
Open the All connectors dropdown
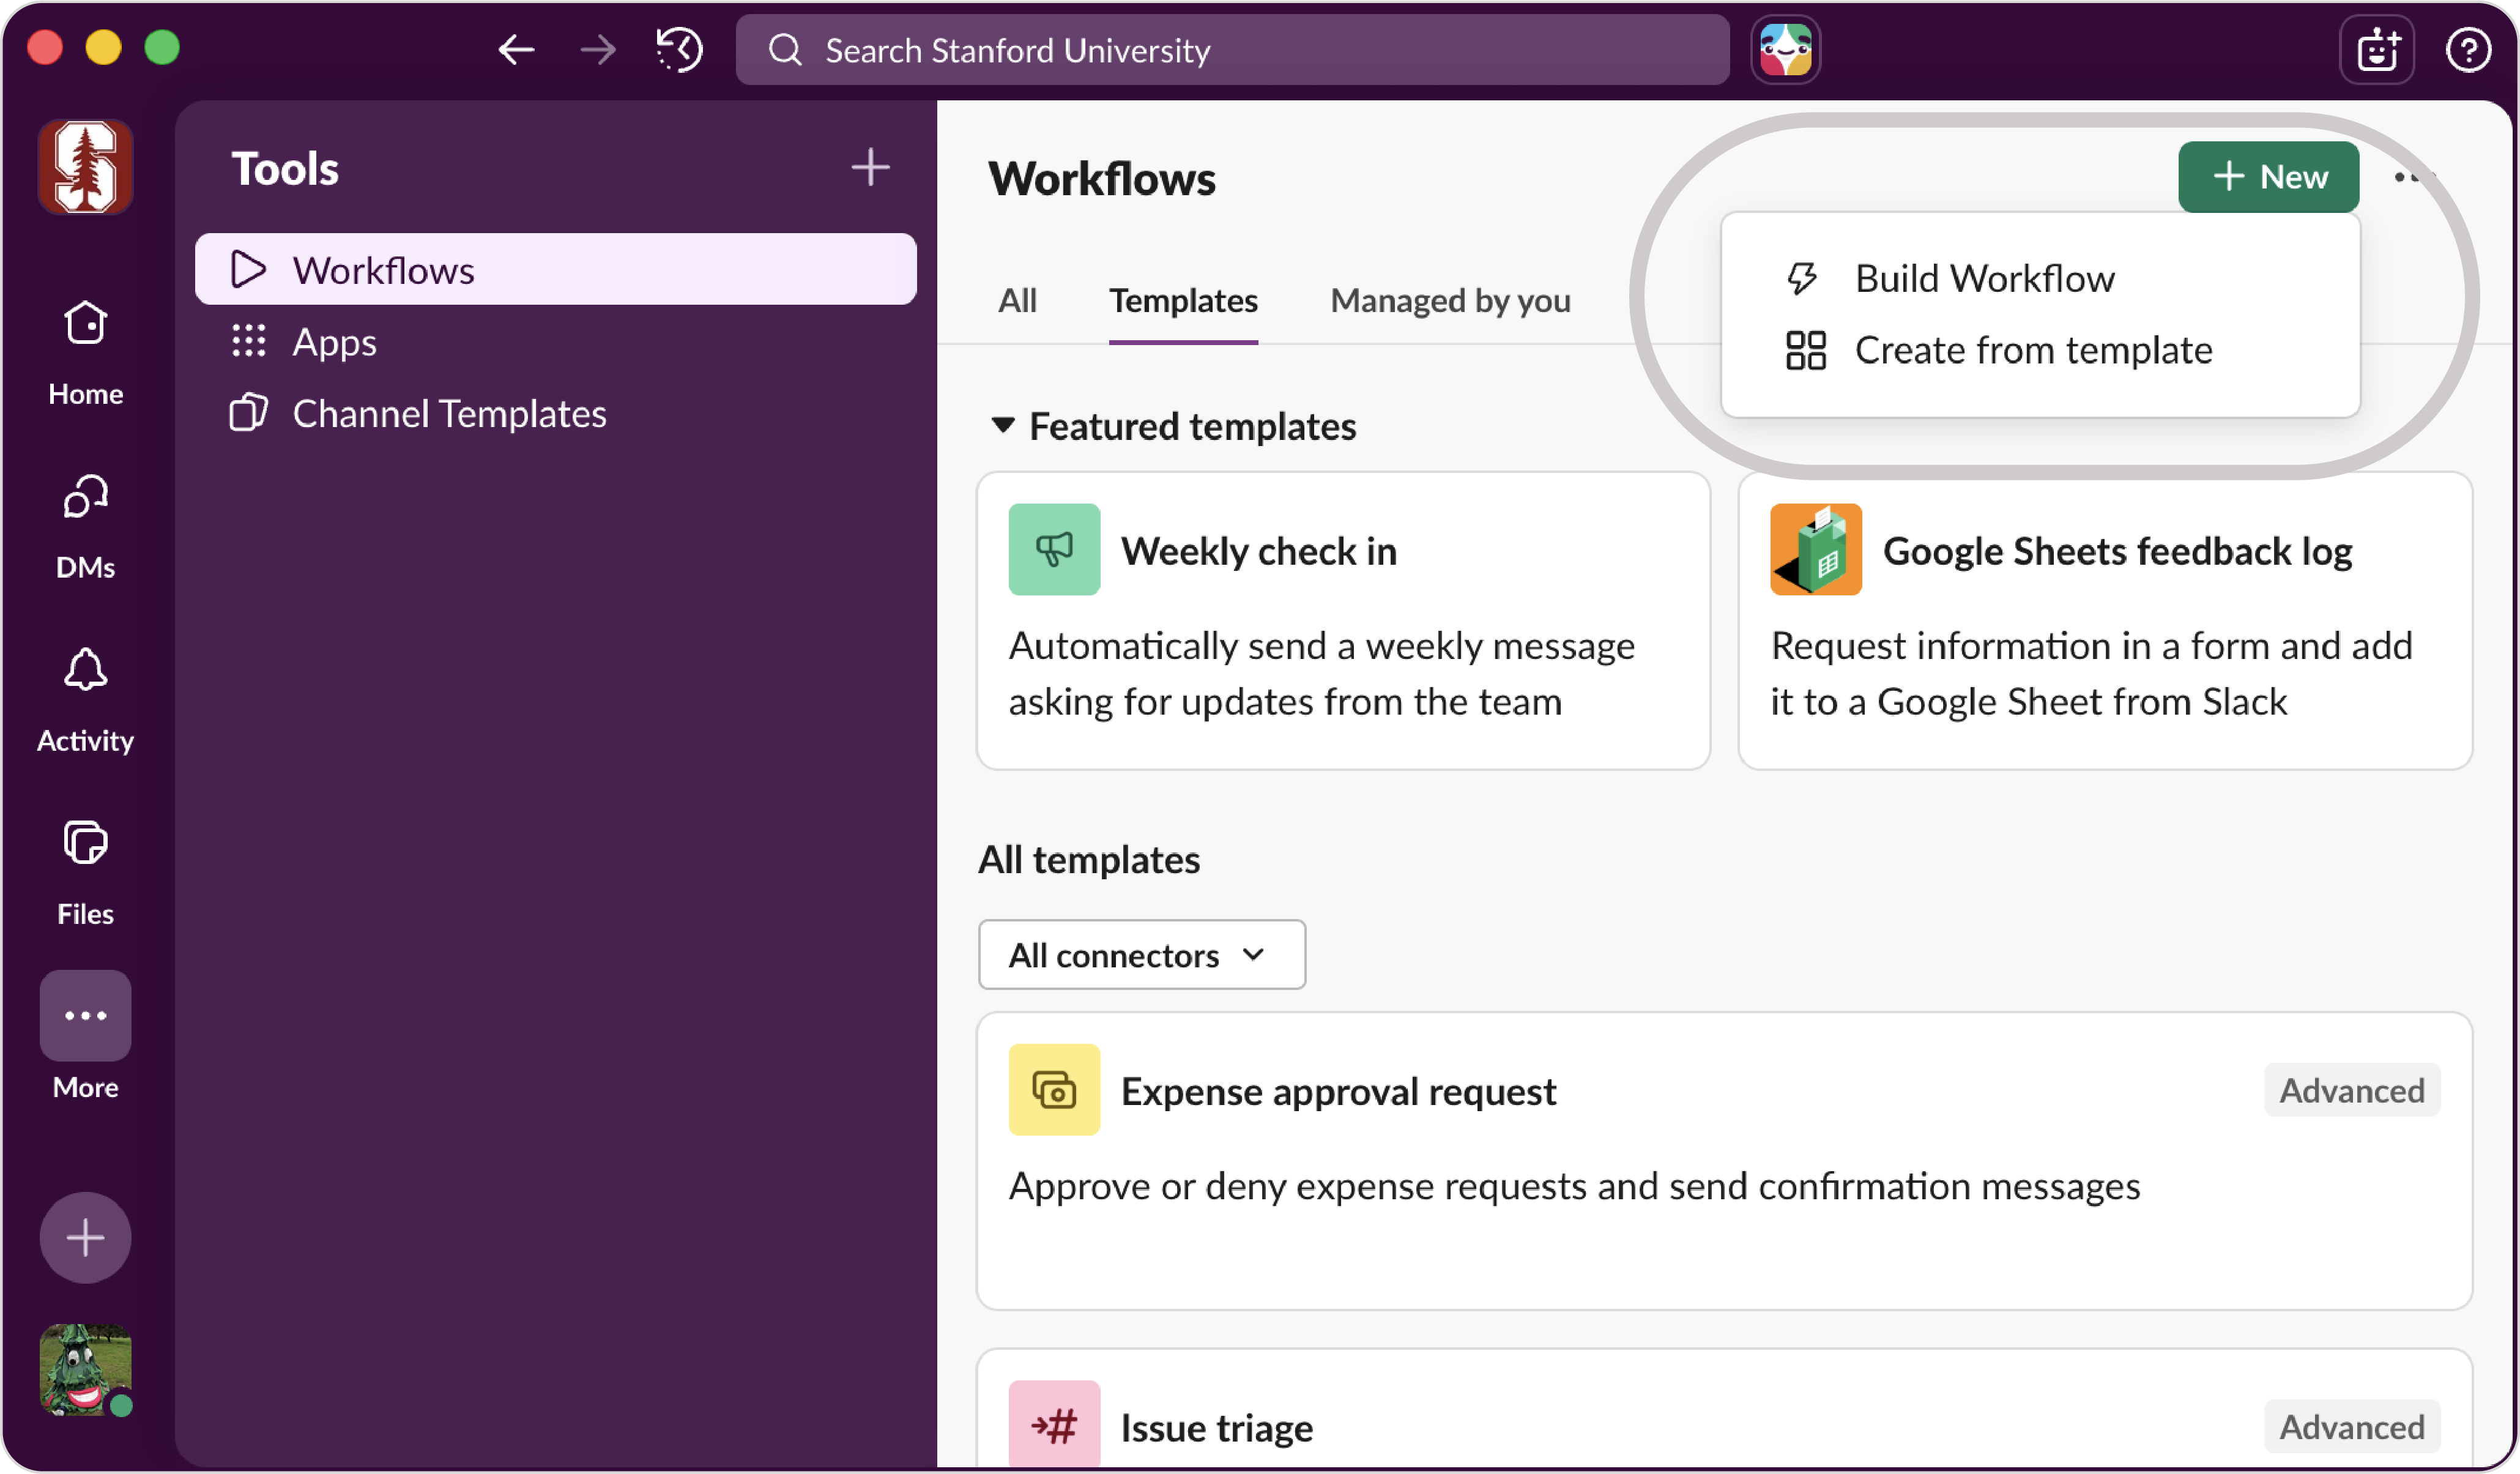click(1141, 955)
